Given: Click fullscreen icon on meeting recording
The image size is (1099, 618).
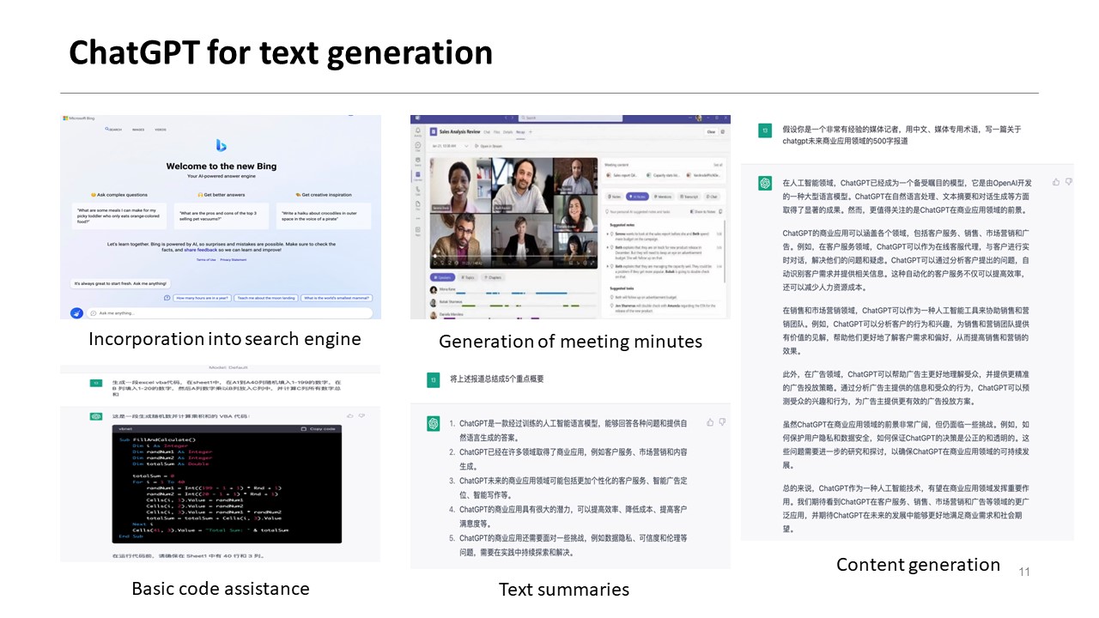Looking at the screenshot, I should coord(592,263).
